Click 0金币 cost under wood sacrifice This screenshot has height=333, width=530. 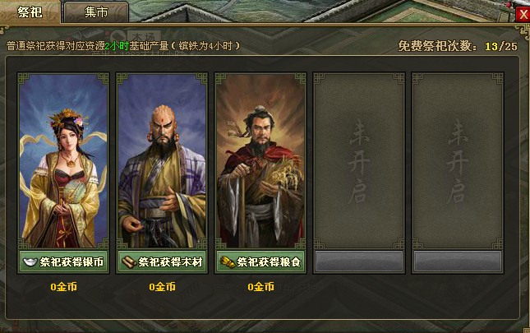[162, 287]
